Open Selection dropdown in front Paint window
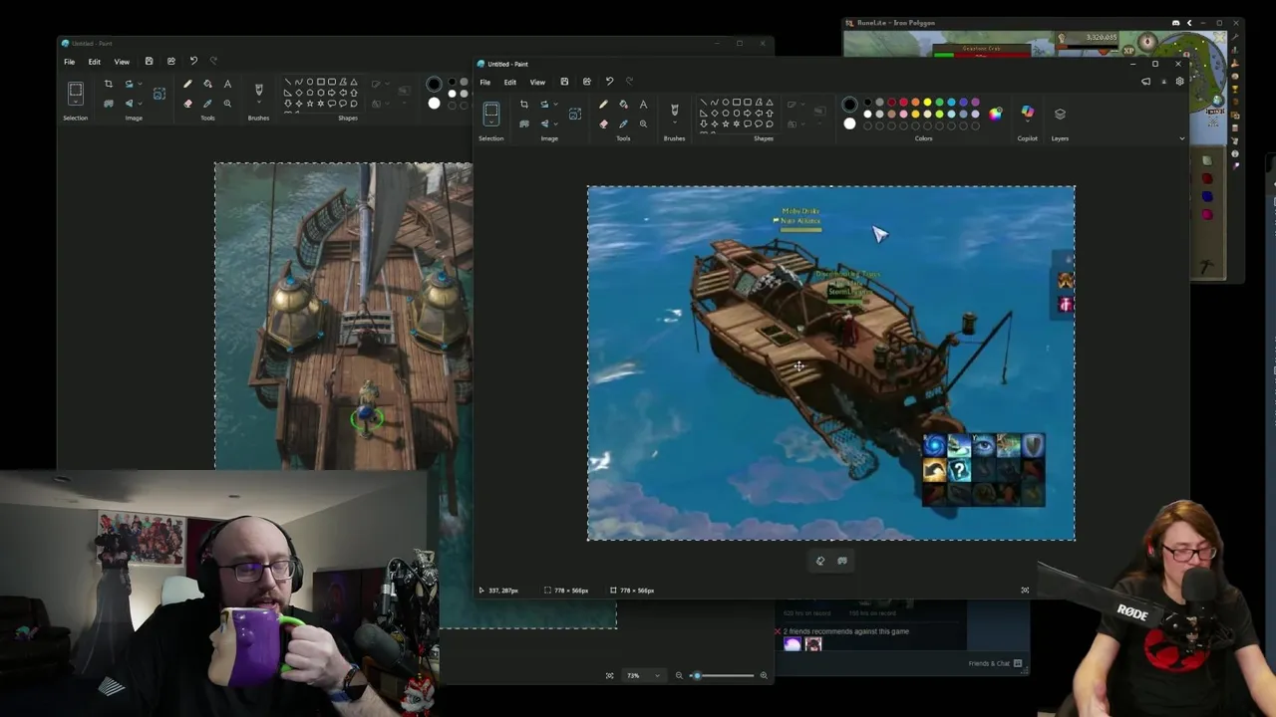 point(491,121)
